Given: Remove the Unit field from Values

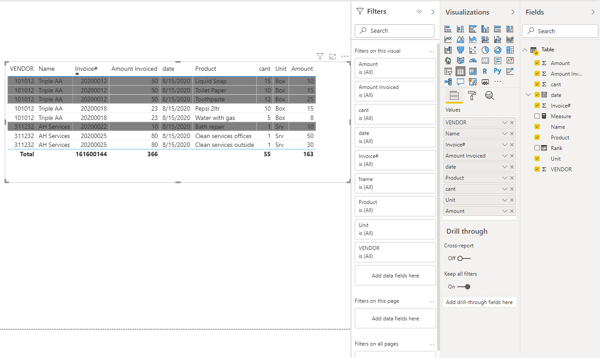Looking at the screenshot, I should (512, 200).
